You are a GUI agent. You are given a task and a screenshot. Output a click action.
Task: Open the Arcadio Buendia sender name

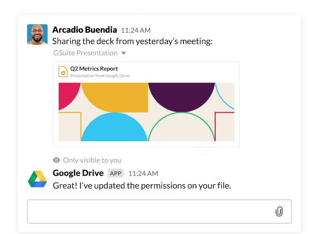click(84, 30)
